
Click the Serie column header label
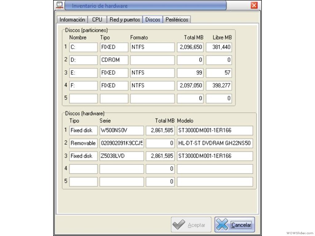coord(105,121)
